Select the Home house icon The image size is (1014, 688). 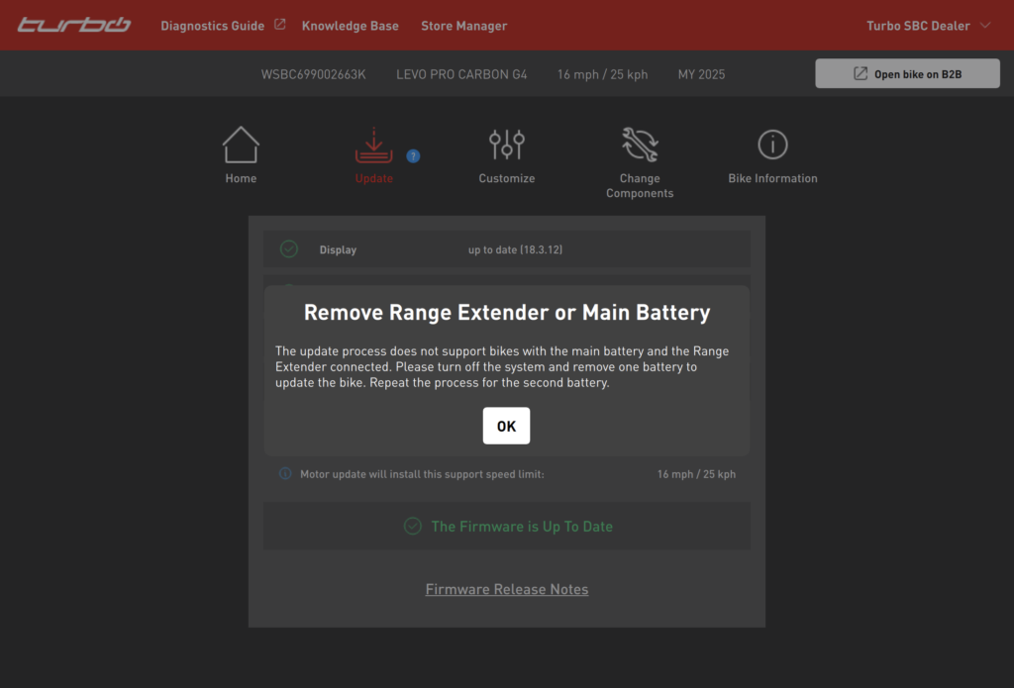pos(241,146)
